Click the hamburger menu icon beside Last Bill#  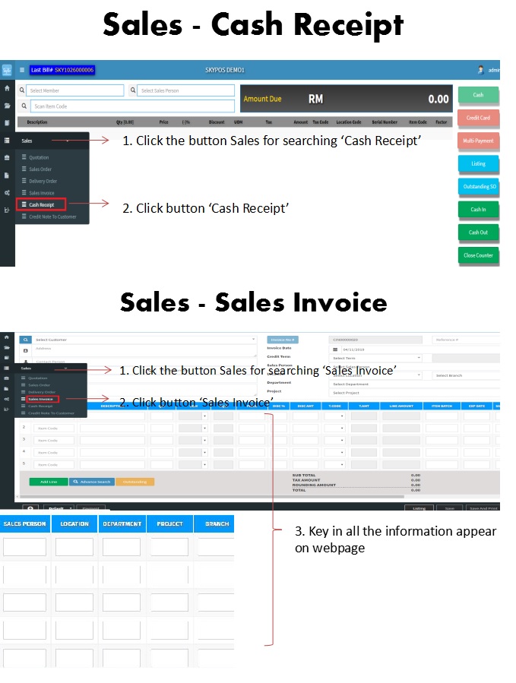22,70
